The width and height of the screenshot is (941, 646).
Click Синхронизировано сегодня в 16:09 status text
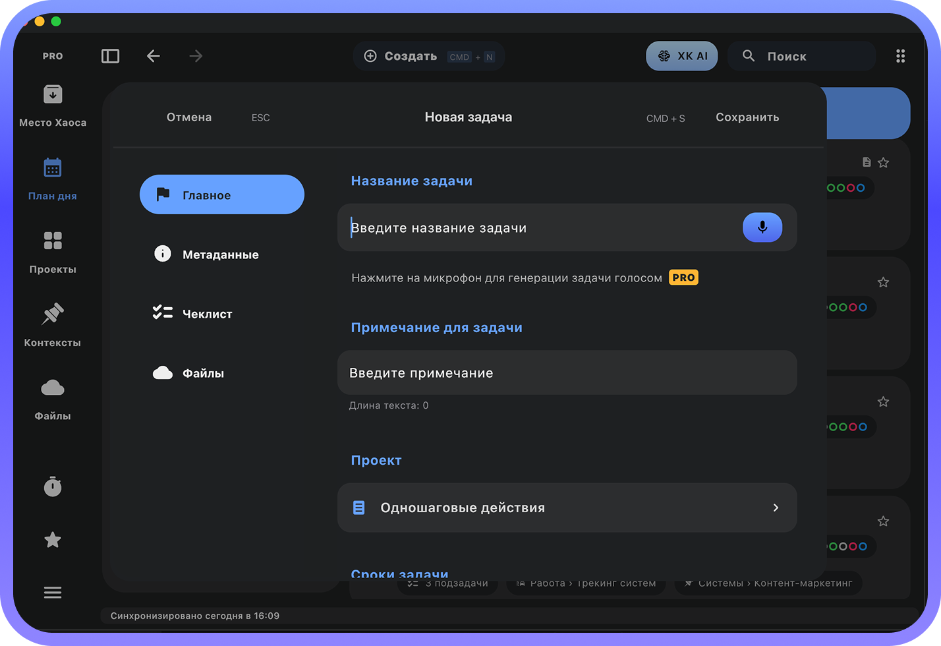pyautogui.click(x=195, y=616)
